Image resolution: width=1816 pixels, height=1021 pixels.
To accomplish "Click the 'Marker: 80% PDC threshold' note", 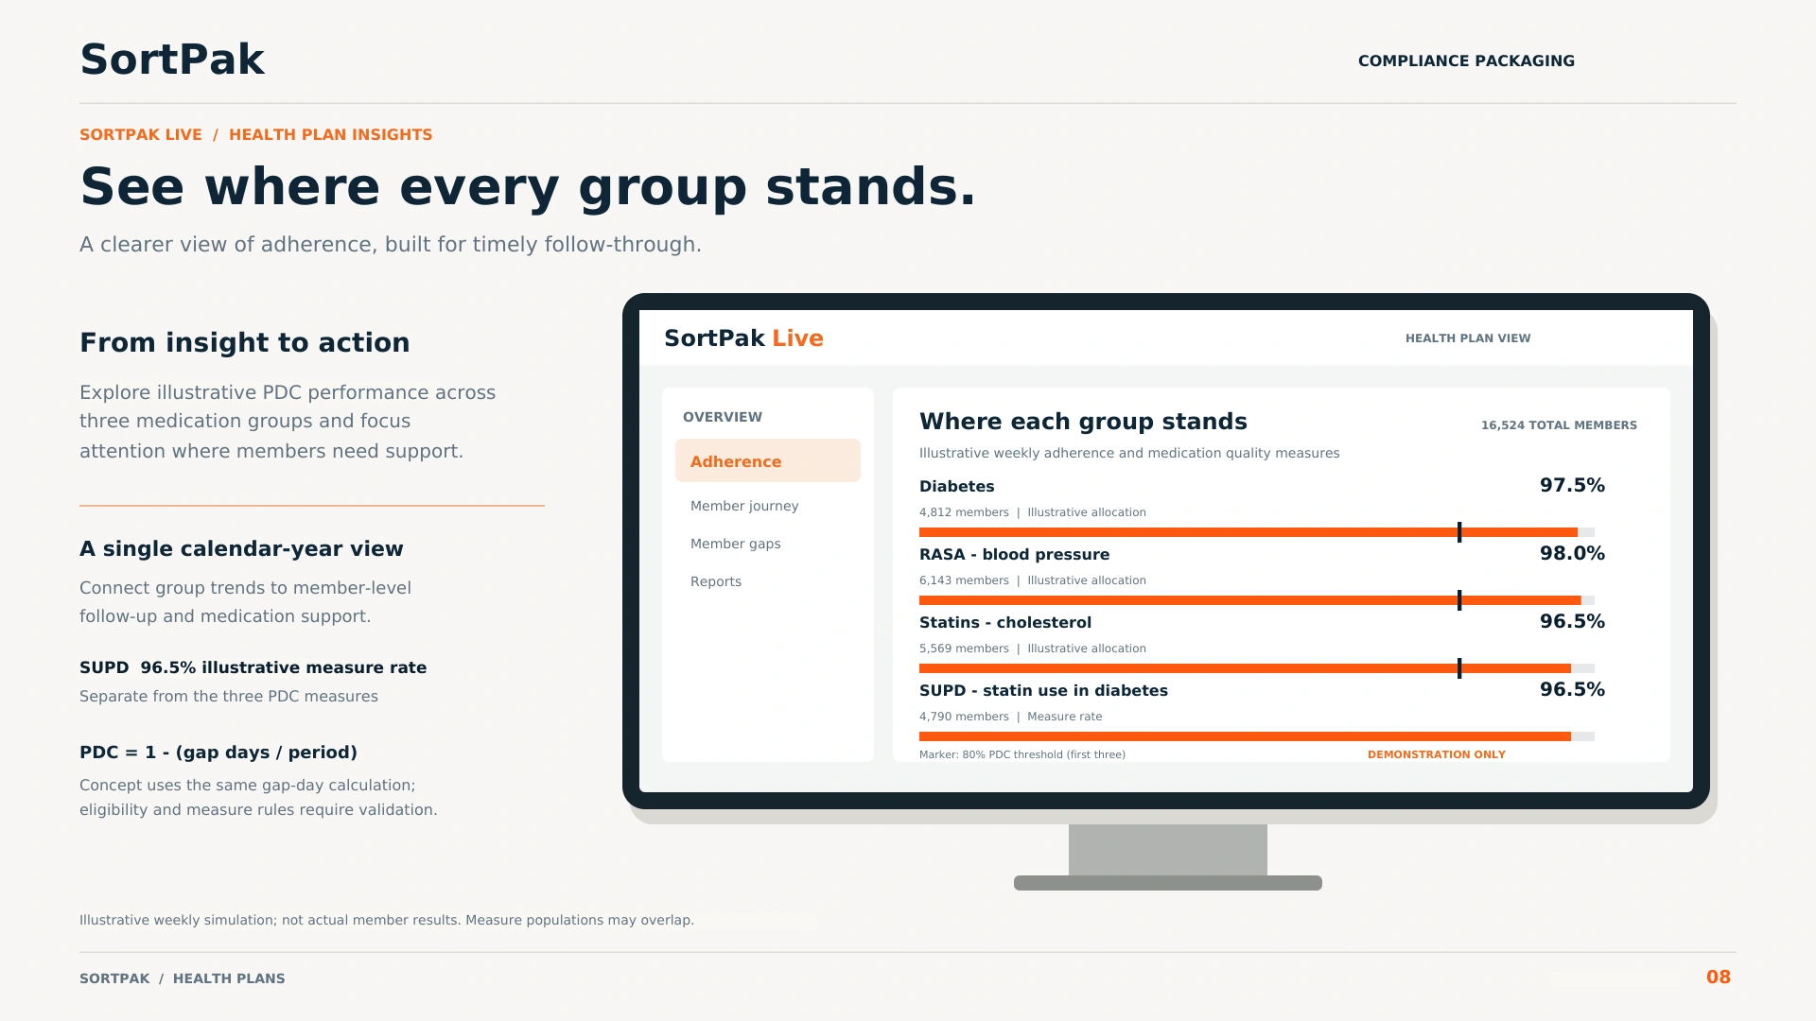I will 1022,754.
